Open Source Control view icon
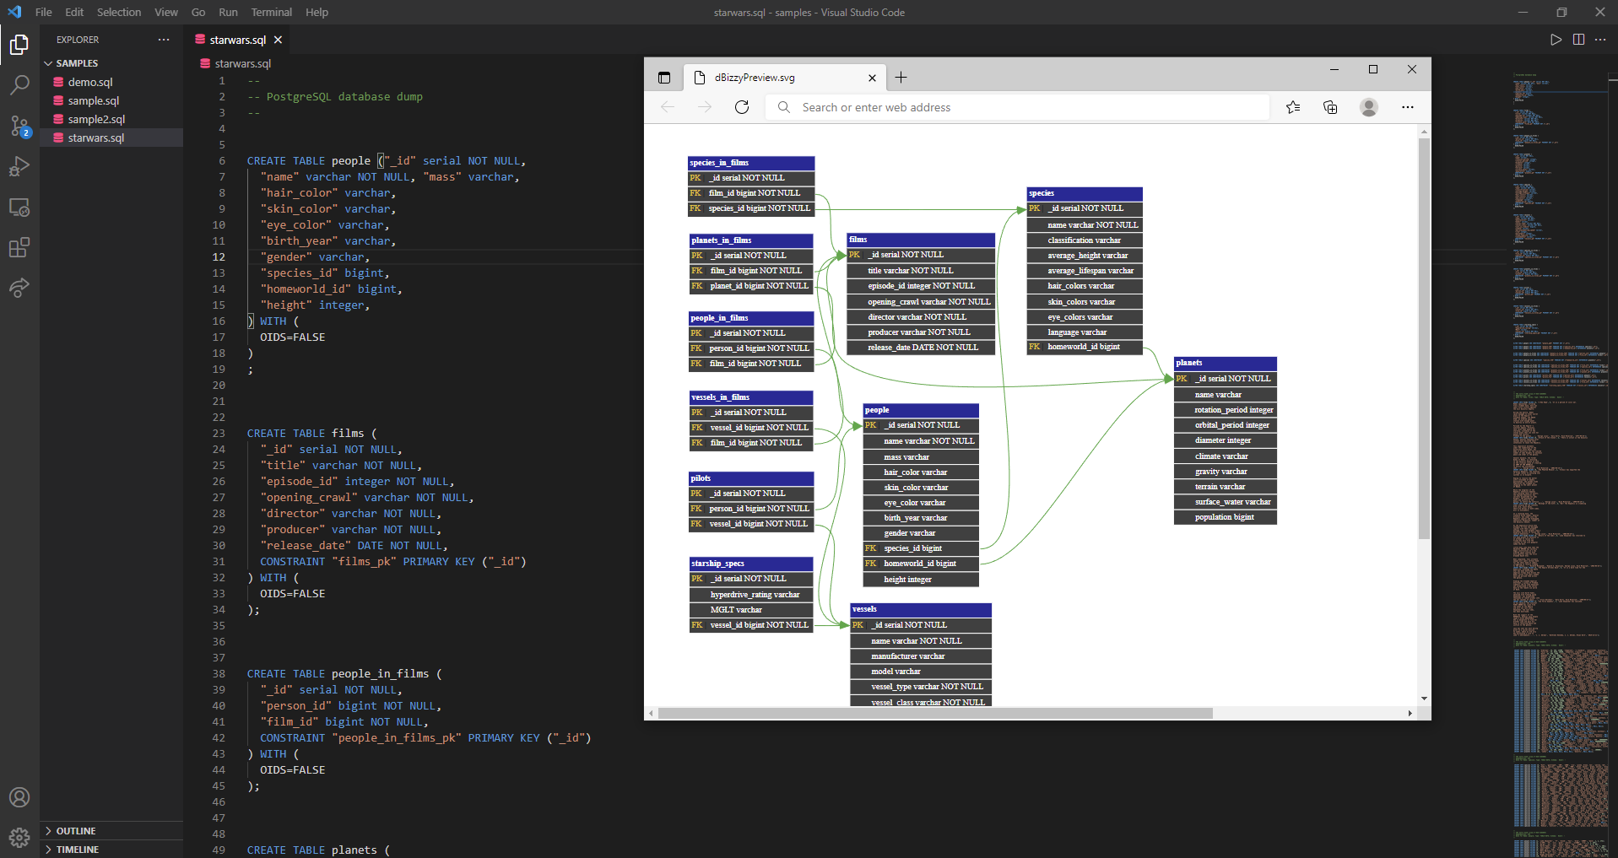 click(19, 126)
